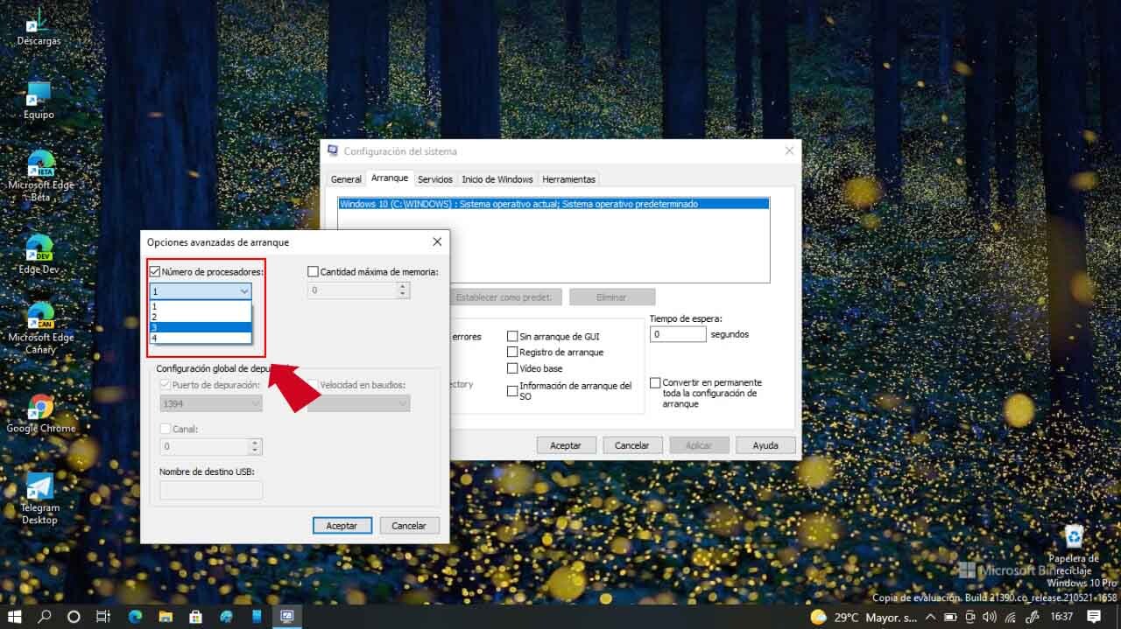Open the 1394 debug port dropdown
The image size is (1121, 629).
pyautogui.click(x=211, y=403)
